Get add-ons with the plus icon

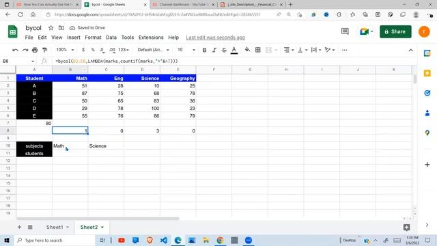(x=427, y=165)
